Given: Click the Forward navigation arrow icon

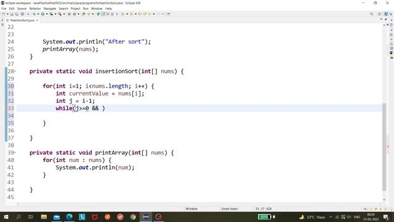Looking at the screenshot, I should [158, 14].
